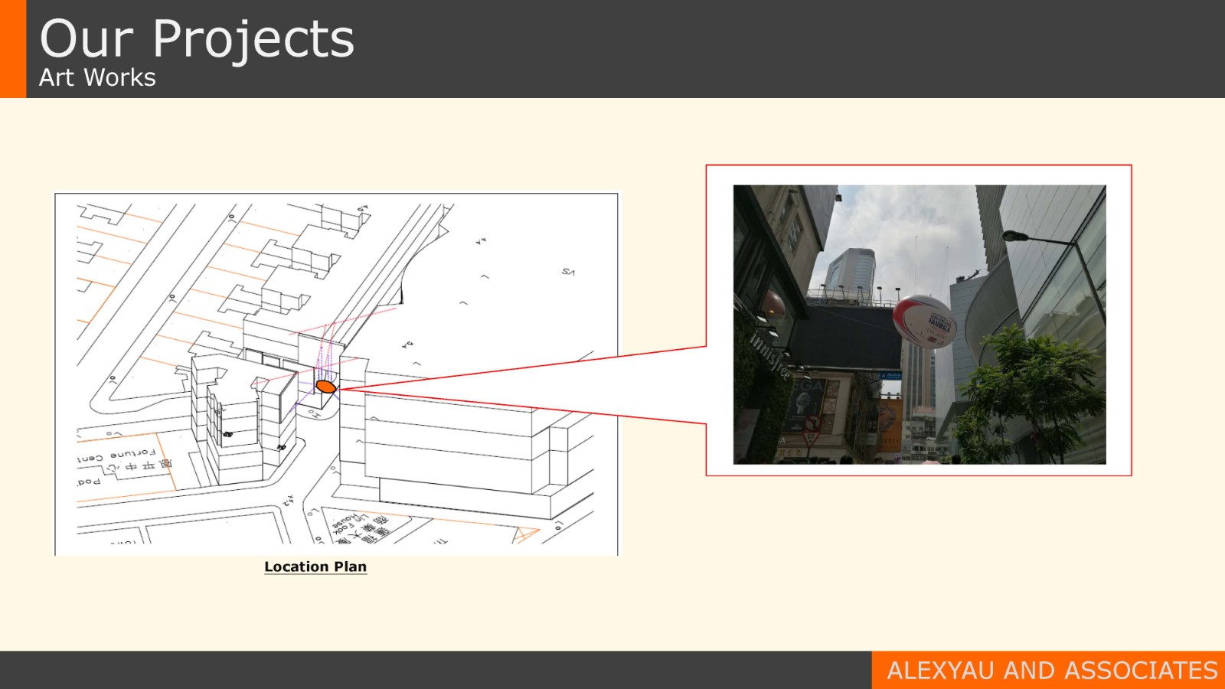Click the underlined 'Location Plan' caption
Viewport: 1225px width, 689px height.
[315, 567]
